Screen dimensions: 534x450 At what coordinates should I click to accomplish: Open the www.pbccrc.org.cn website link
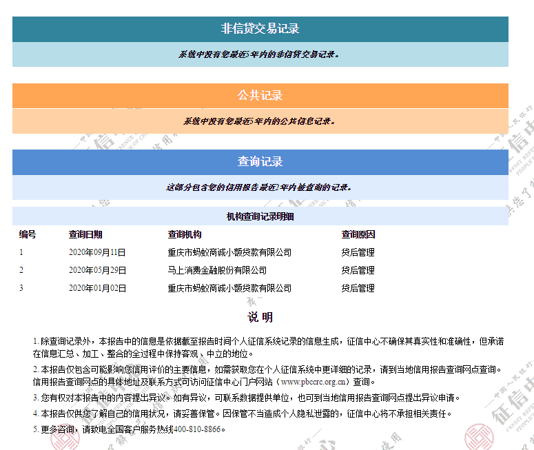coord(314,382)
